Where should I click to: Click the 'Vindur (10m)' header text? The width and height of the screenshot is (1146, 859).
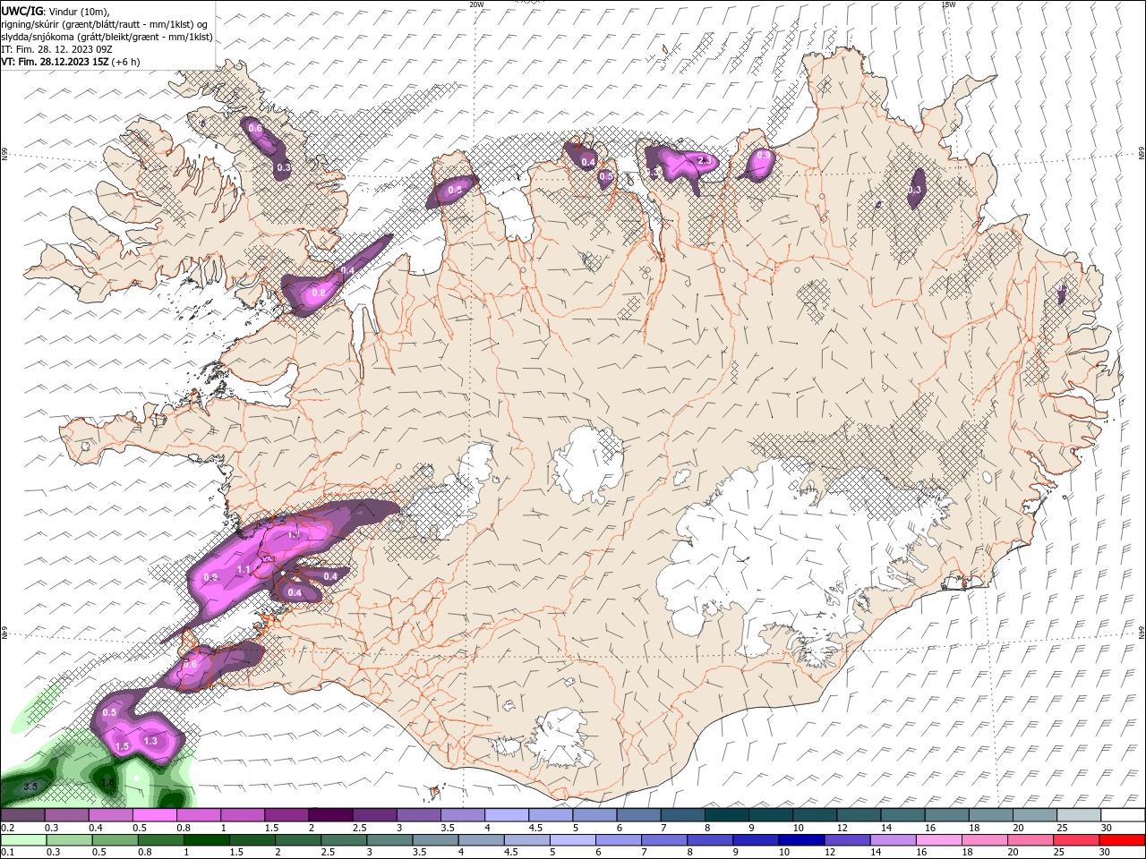[79, 10]
